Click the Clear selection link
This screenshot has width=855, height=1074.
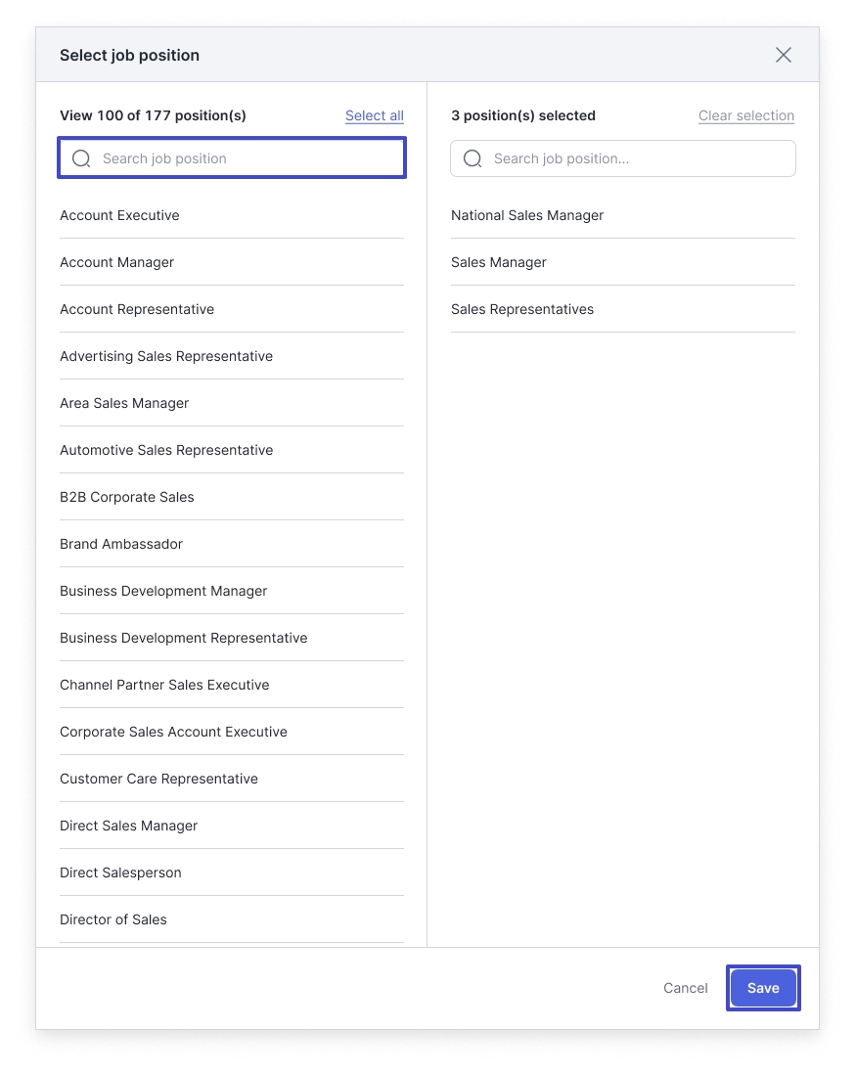click(x=746, y=115)
